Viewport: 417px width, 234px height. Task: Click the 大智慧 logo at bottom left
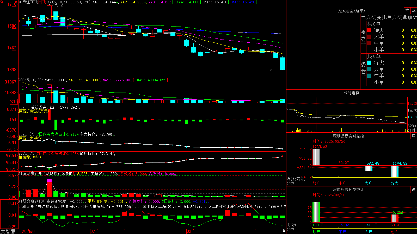(x=8, y=231)
